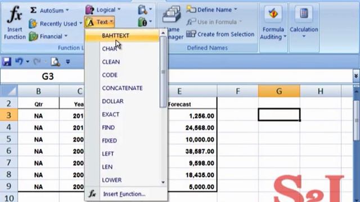This screenshot has height=202, width=360.
Task: Expand the AutoSum dropdown arrow
Action: pos(67,10)
